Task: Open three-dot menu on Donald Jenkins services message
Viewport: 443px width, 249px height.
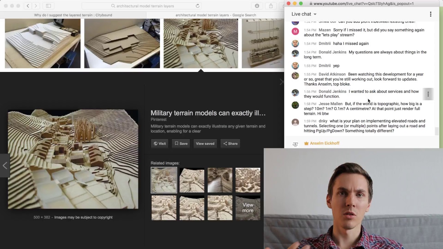Action: point(428,94)
